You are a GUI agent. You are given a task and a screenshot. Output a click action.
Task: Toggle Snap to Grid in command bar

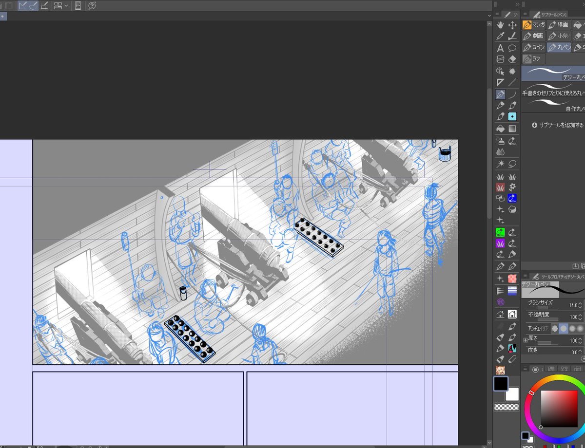coord(44,6)
